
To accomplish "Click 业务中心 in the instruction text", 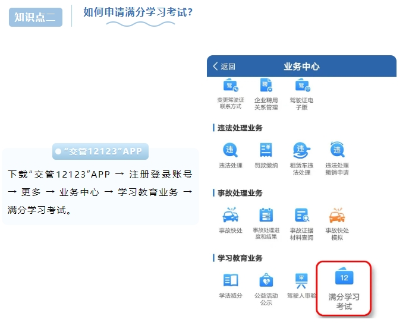I will pos(79,192).
